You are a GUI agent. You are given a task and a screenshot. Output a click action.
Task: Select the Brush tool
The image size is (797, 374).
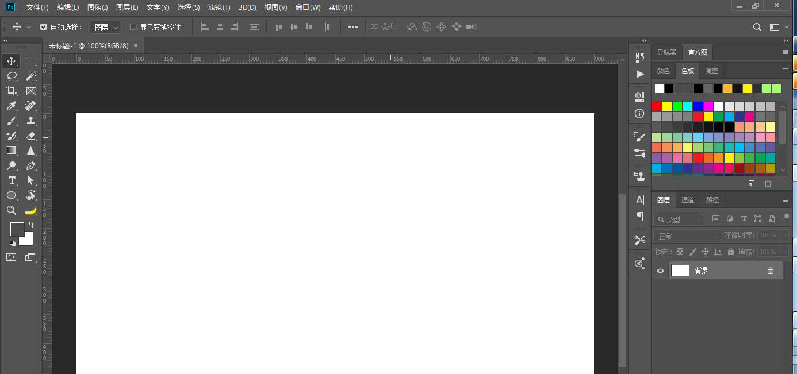[x=12, y=121]
